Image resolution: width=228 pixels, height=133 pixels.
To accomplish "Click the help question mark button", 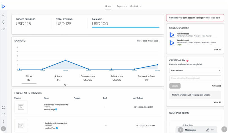I will click(224, 129).
